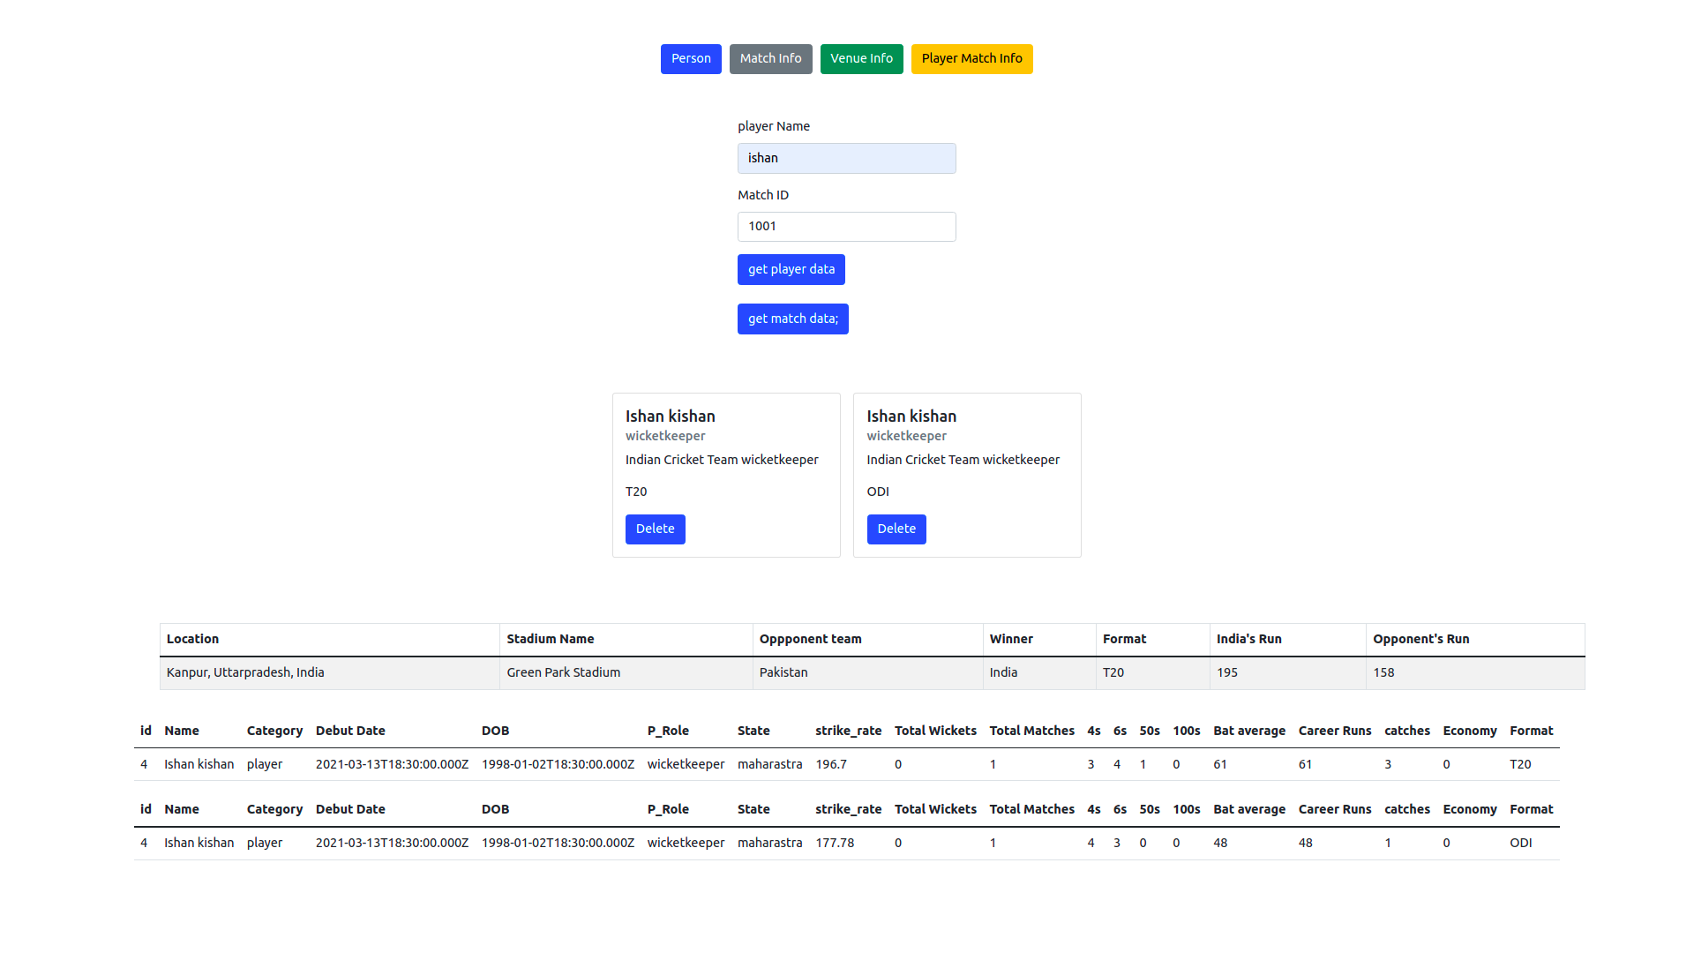Switch to the Match Info tab

click(770, 58)
